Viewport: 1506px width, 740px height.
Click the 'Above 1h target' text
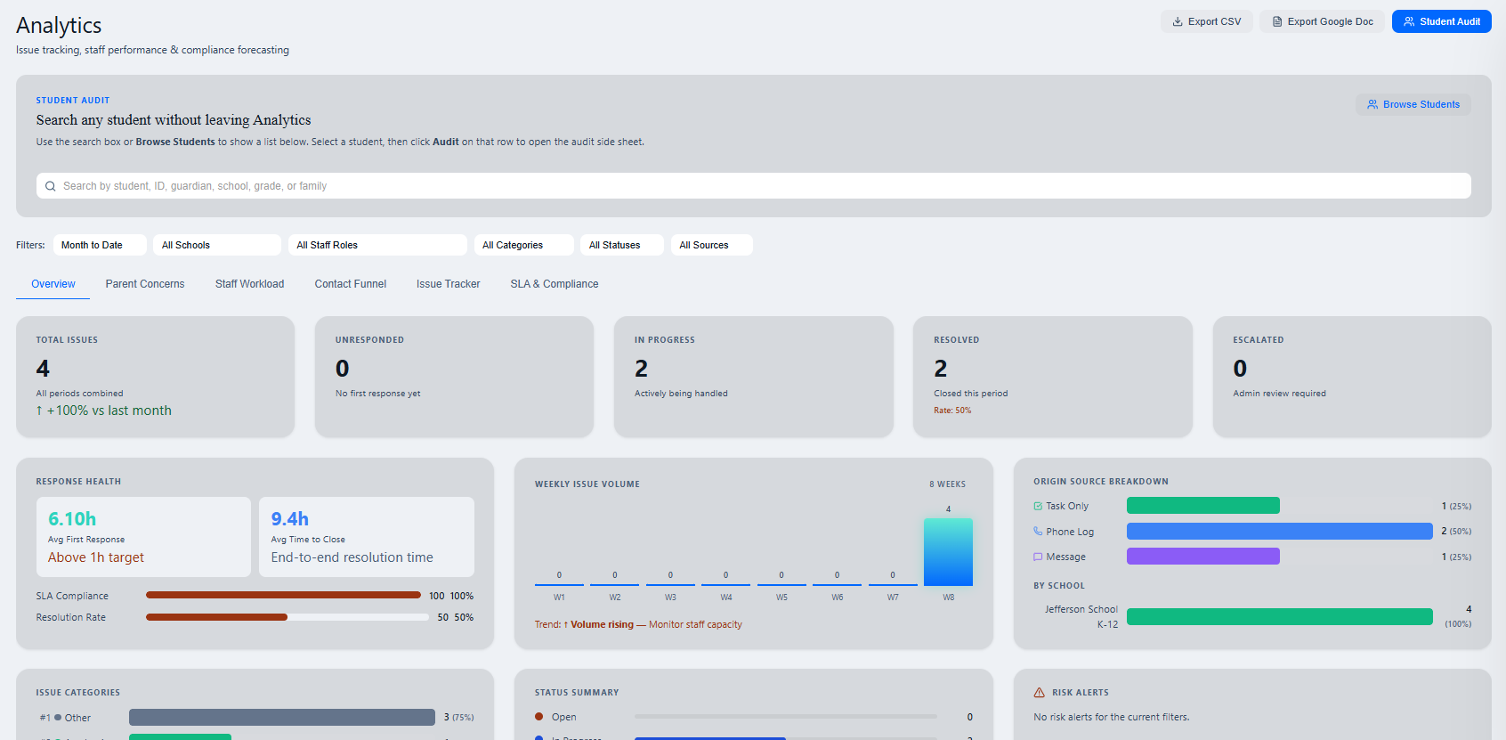96,557
